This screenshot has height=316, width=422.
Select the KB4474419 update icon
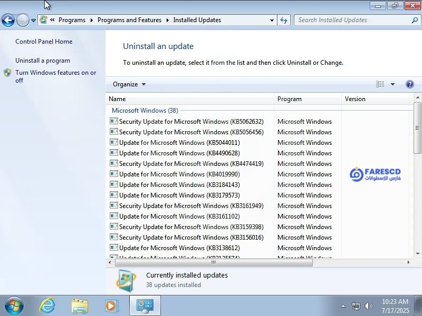point(114,163)
